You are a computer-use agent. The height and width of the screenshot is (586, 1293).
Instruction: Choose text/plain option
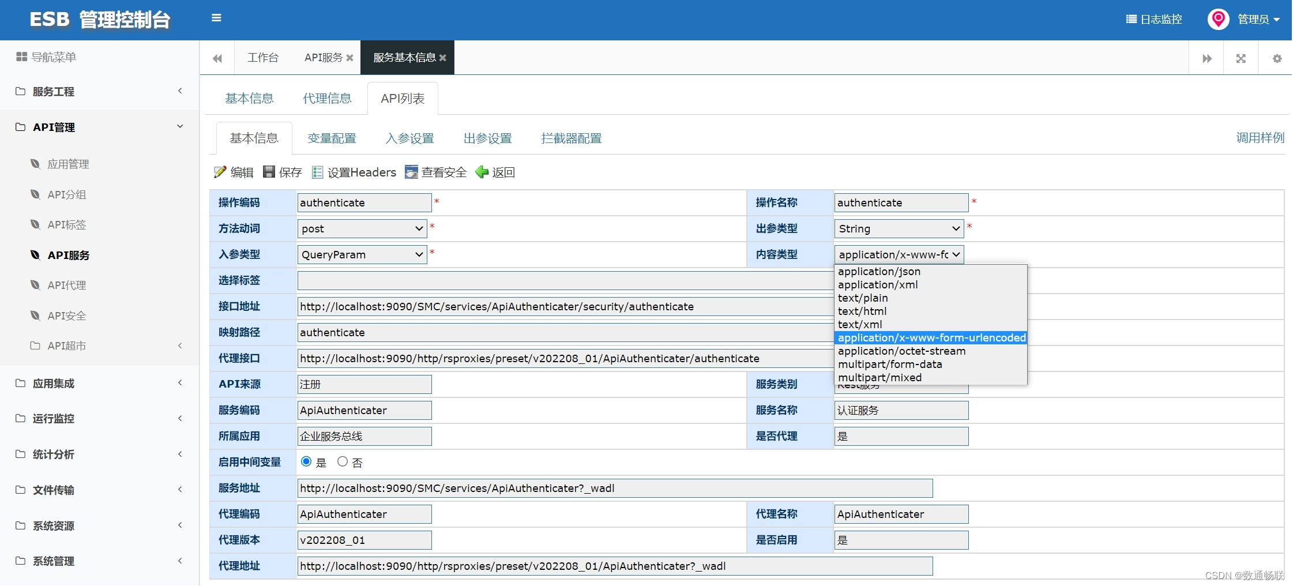point(931,298)
